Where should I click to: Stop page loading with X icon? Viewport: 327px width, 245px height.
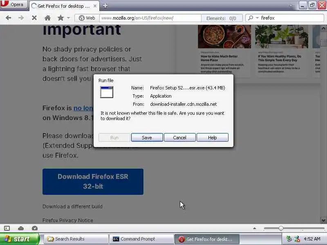tap(34, 18)
